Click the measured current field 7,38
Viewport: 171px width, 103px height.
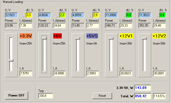[26, 25]
